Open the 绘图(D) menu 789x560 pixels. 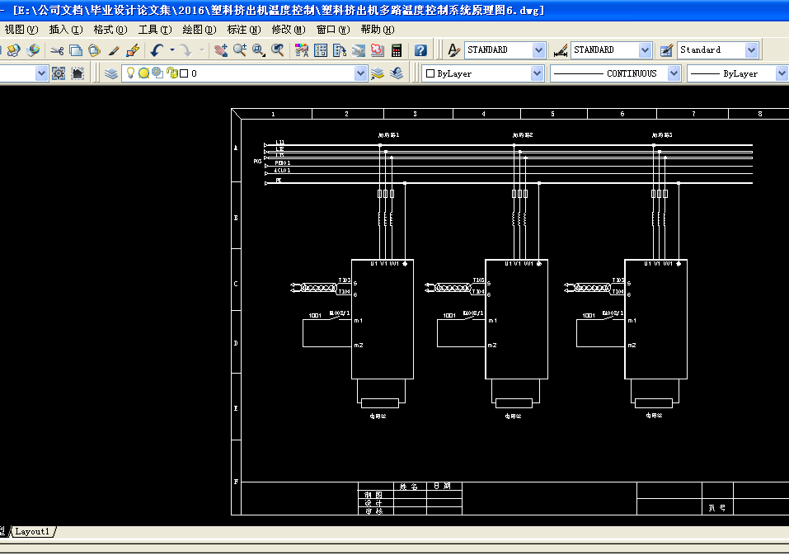200,30
